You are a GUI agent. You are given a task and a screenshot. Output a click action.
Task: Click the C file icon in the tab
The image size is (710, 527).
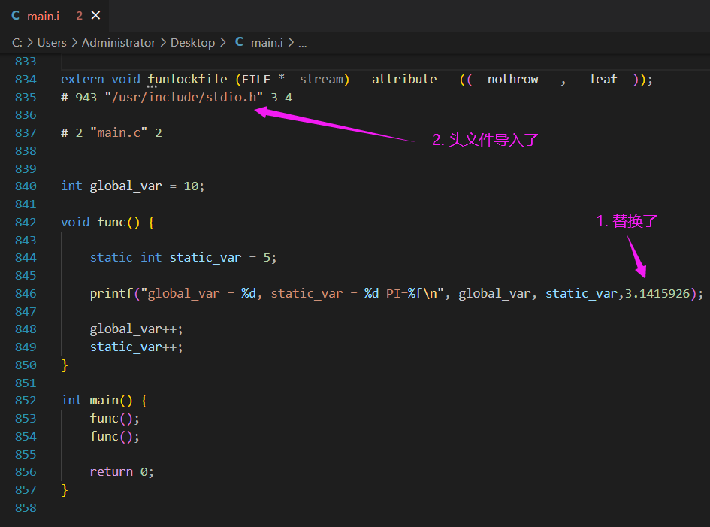15,15
